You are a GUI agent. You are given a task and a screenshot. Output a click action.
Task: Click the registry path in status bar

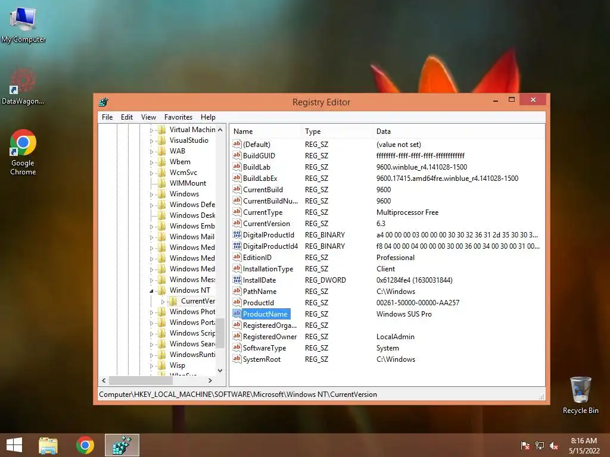238,395
